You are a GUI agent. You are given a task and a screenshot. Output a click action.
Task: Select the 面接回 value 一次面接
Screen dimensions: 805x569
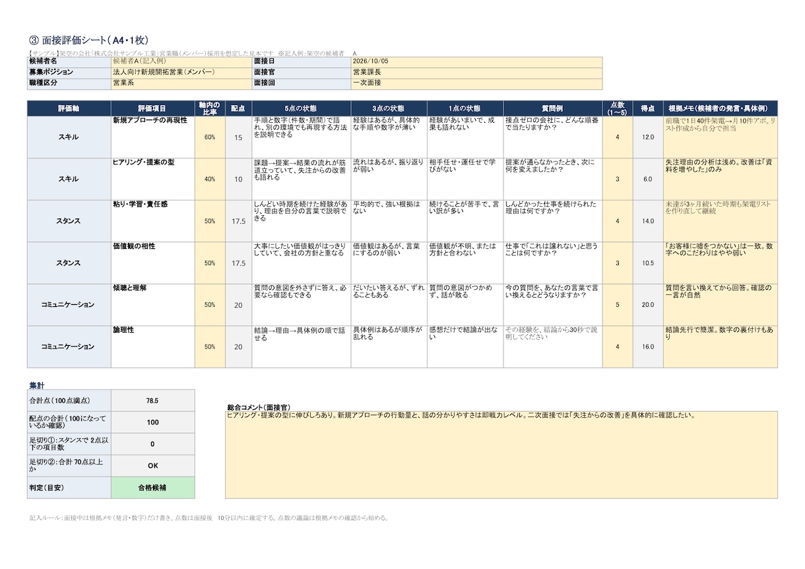[476, 84]
